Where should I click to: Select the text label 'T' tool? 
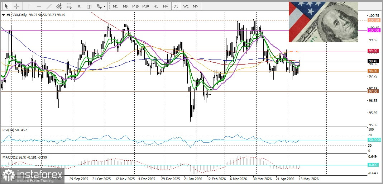click(x=89, y=6)
